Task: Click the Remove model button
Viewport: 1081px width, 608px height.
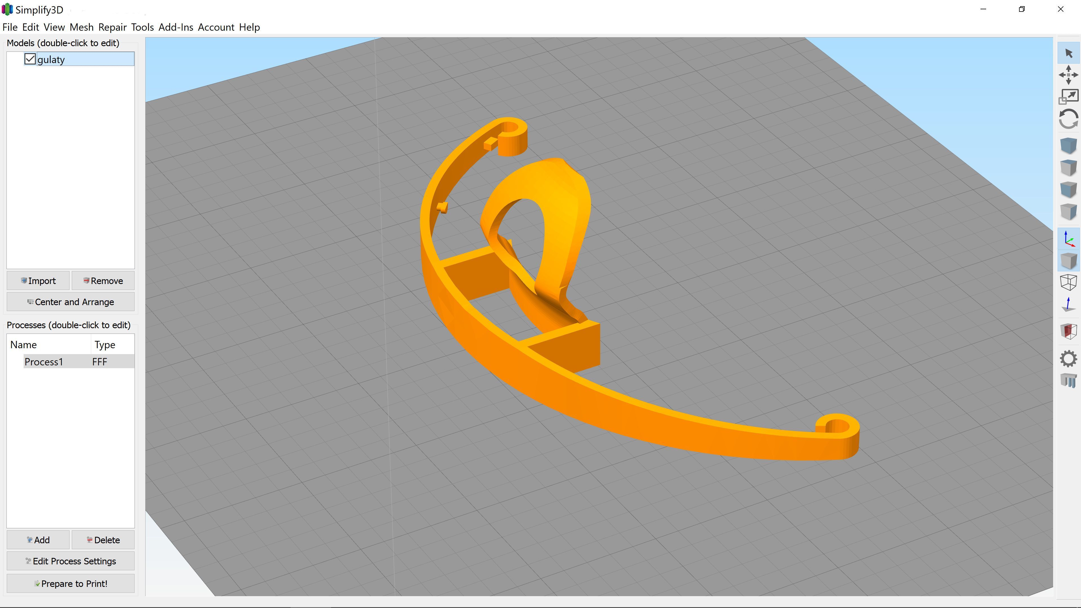Action: (x=103, y=281)
